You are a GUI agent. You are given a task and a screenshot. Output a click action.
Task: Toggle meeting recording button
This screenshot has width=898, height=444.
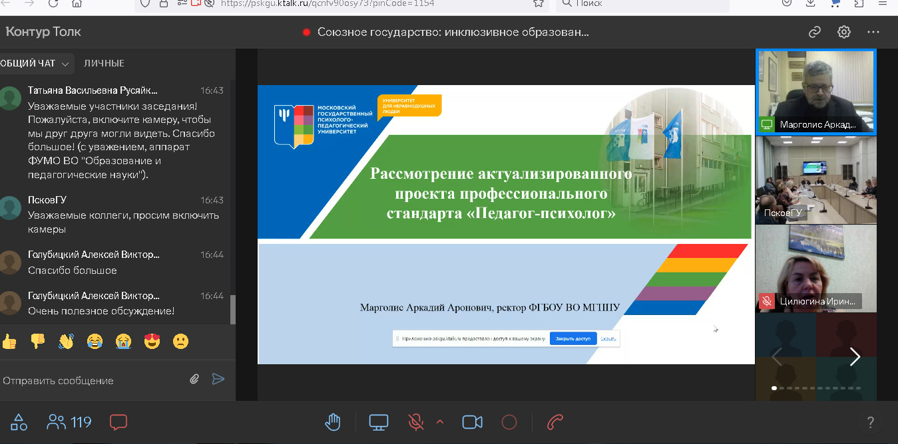point(509,422)
